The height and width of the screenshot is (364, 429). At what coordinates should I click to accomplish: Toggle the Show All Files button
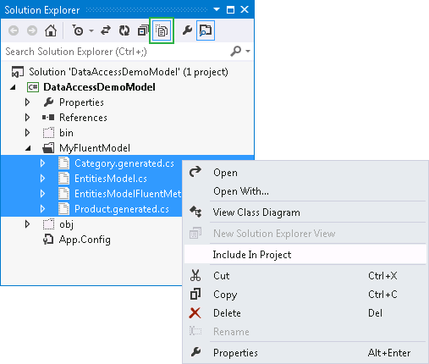point(162,30)
